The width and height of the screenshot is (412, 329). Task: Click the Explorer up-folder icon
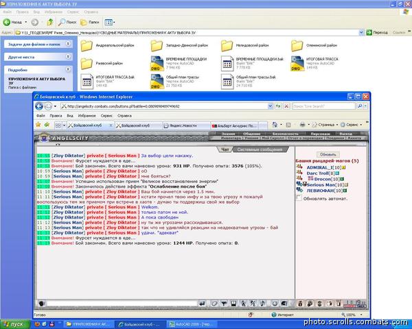[50, 22]
